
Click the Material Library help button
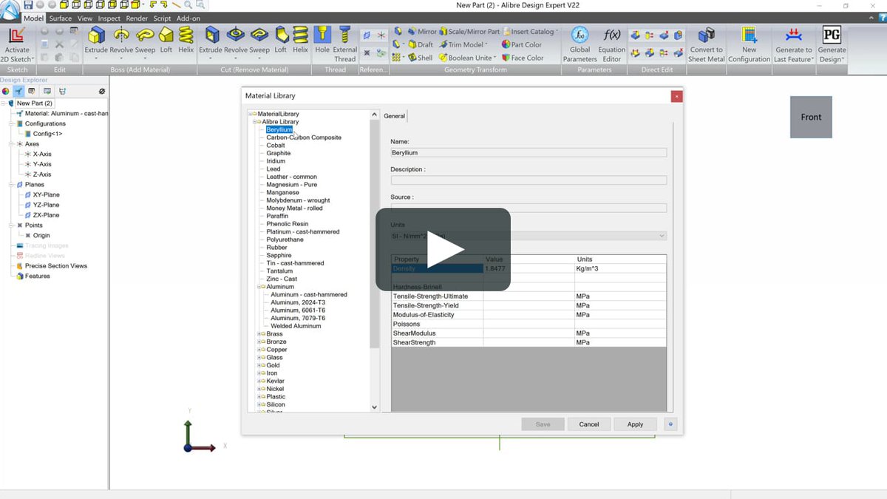click(670, 424)
